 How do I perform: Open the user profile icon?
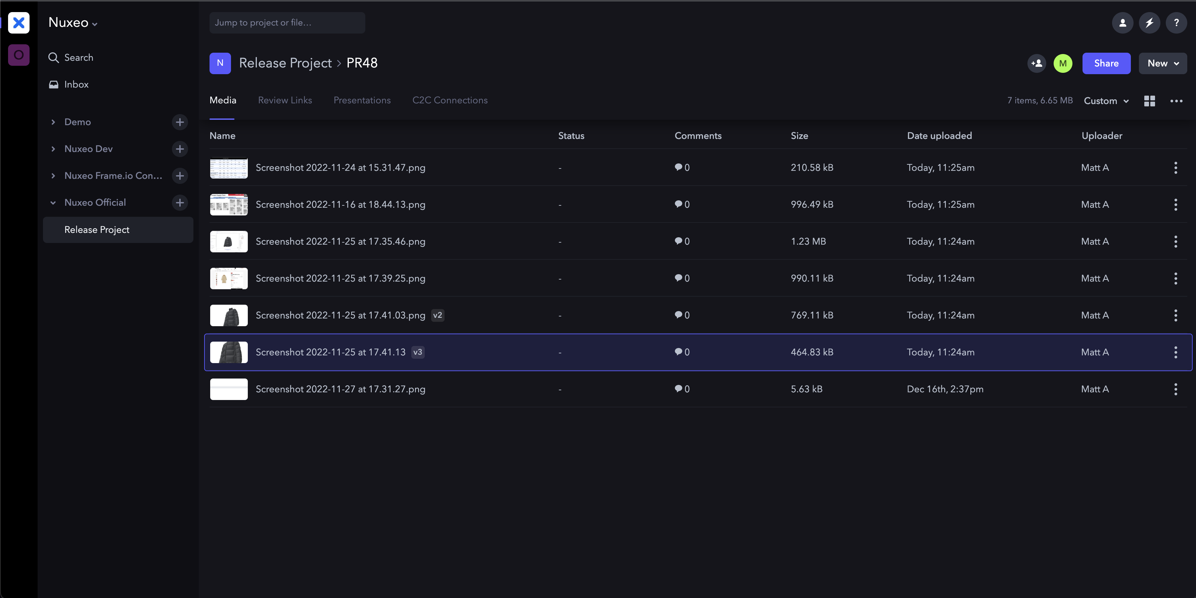click(1122, 23)
